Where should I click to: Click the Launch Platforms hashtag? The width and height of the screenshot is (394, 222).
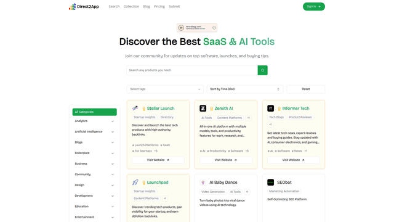145,146
